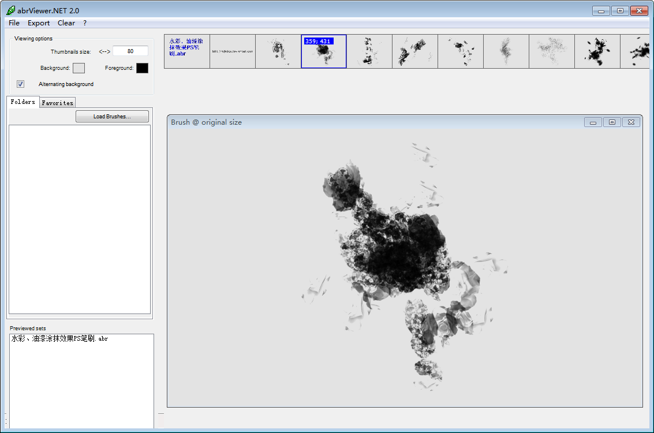Toggle the Alternating background checkbox
This screenshot has height=433, width=654.
(x=21, y=84)
